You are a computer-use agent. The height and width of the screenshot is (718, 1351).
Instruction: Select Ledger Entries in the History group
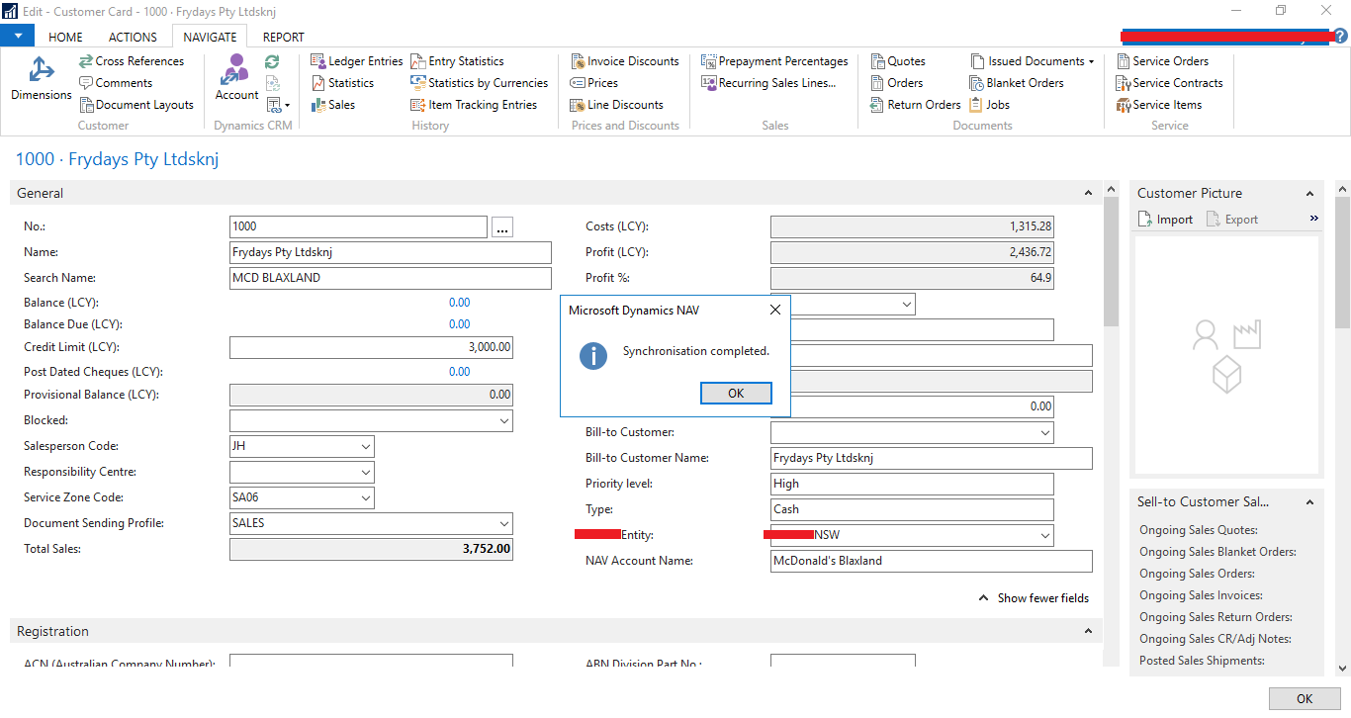(356, 60)
